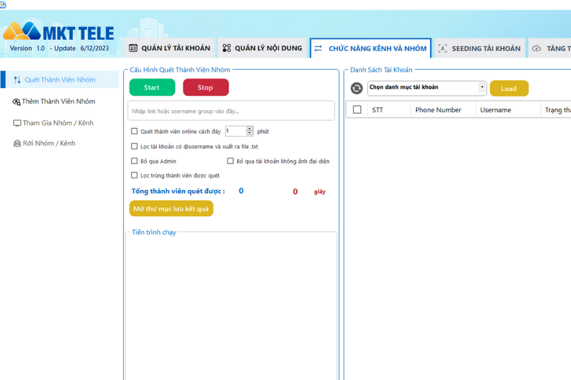
Task: Tick the select-all checkbox in table header
Action: 357,110
